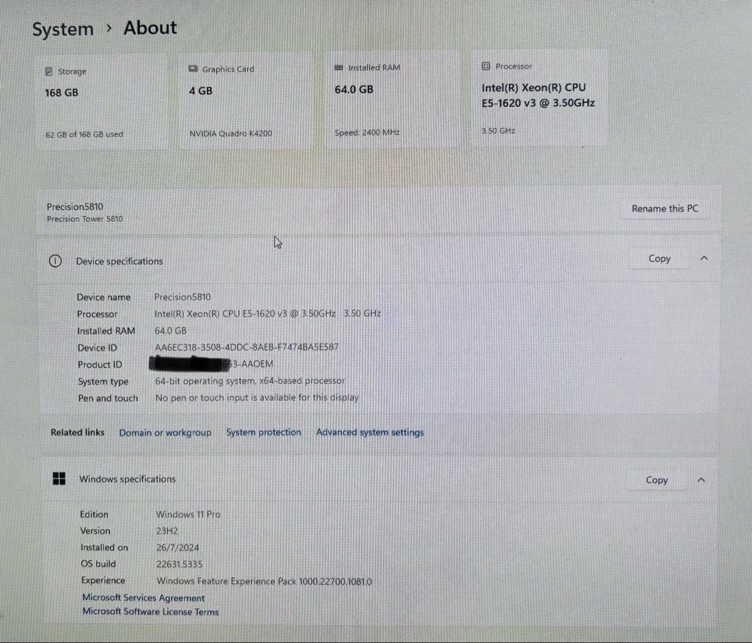Click the OS build value 22631.5335
The height and width of the screenshot is (643, 752).
180,564
